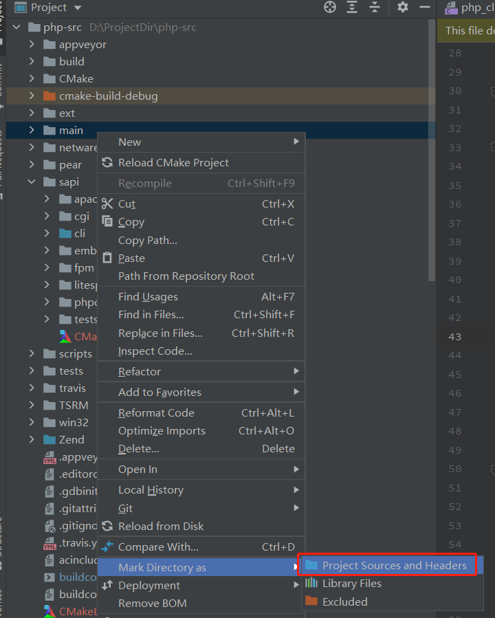Click the Excluded orange folder icon
Screen dimensions: 495x618
click(x=311, y=601)
